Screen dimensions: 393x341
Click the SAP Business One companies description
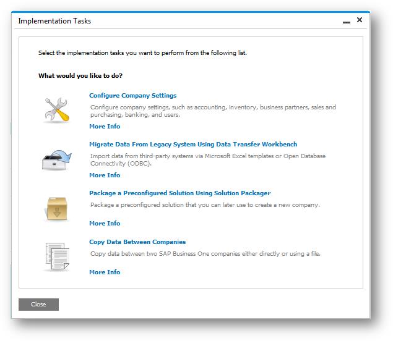(x=205, y=254)
